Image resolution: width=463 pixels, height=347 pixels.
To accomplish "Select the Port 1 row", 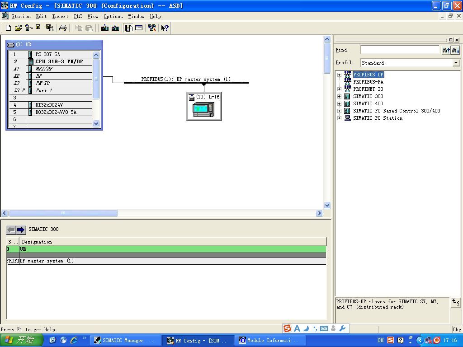I will click(x=51, y=90).
